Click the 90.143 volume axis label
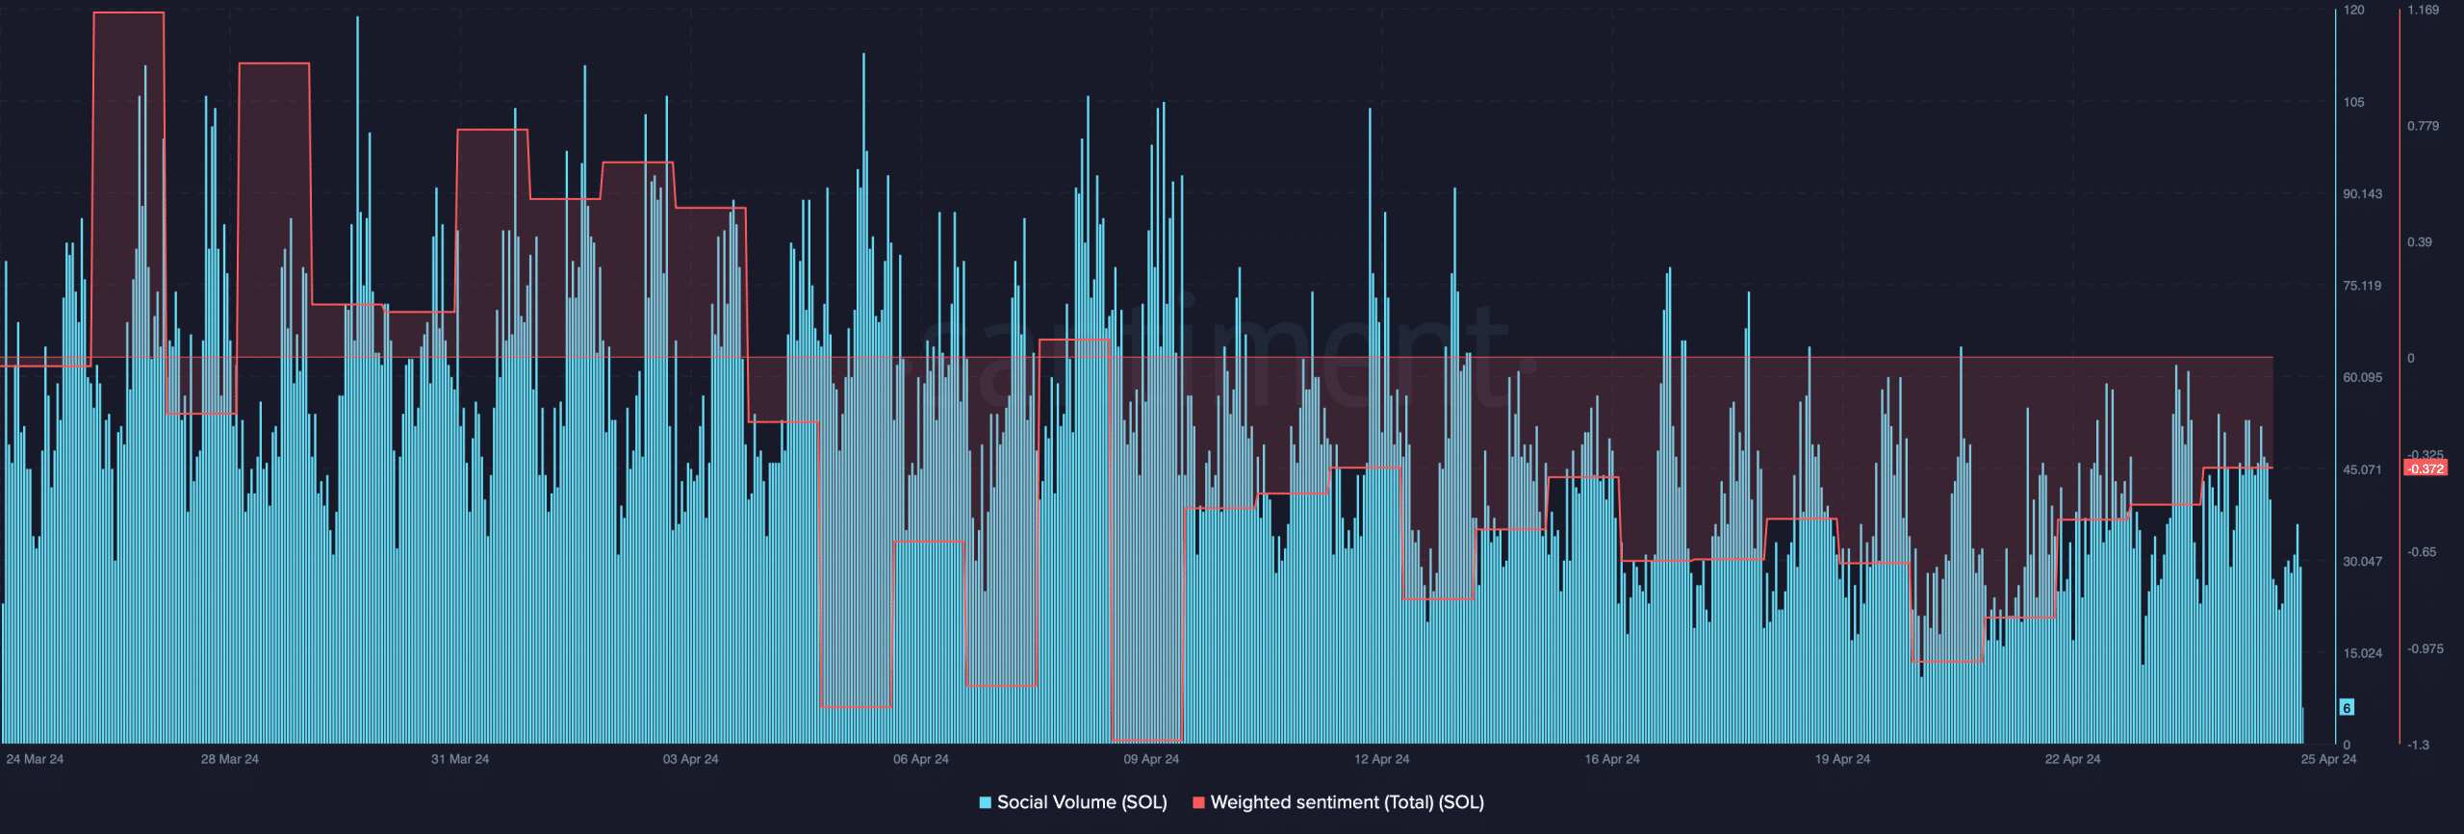 [x=2362, y=193]
